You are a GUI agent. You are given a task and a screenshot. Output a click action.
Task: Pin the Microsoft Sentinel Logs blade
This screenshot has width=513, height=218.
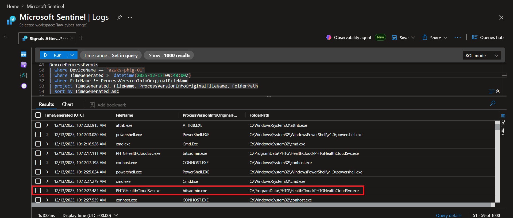pos(119,17)
